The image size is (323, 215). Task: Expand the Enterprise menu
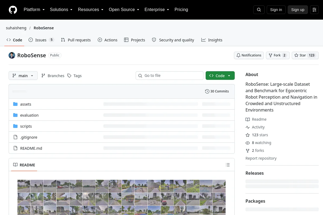(157, 10)
